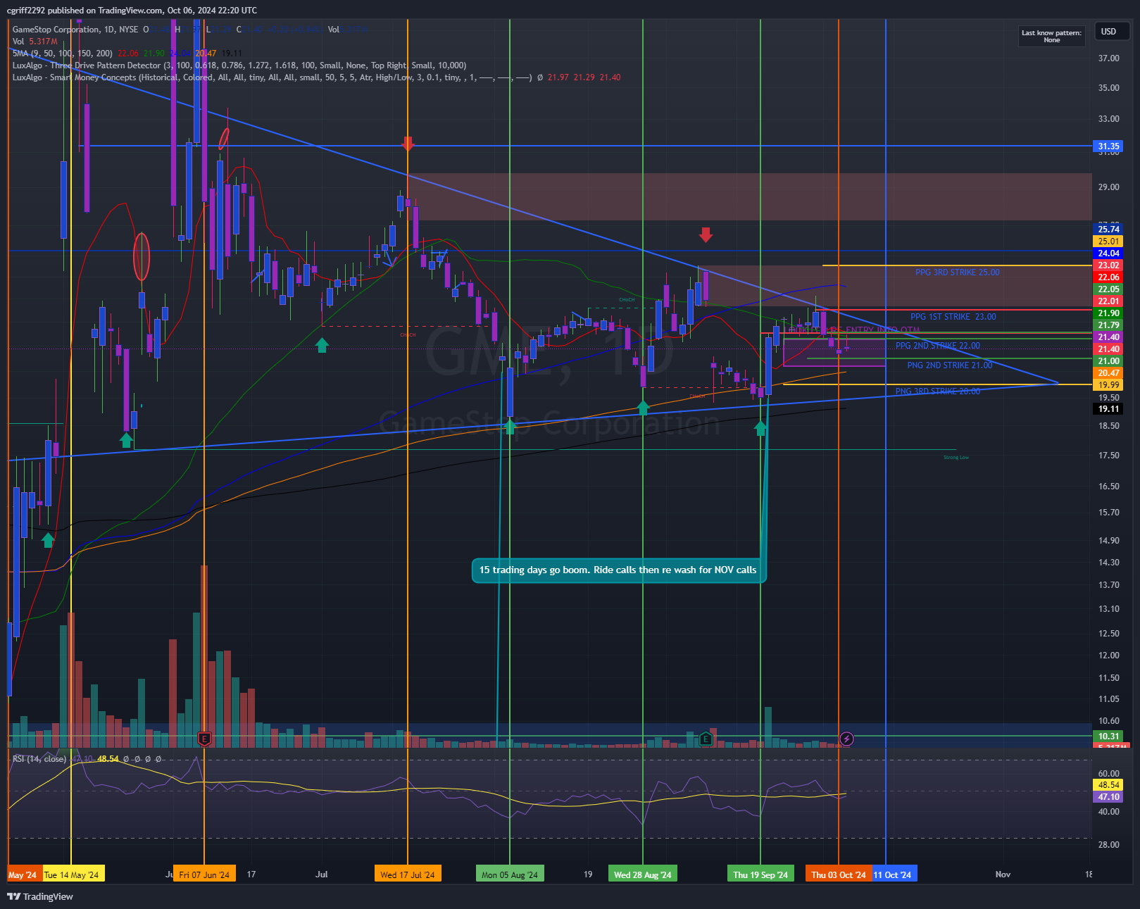This screenshot has width=1140, height=909.
Task: Click the yellow 25.01 price label
Action: point(1108,241)
